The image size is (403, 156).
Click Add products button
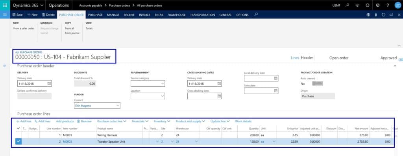[x=65, y=121]
